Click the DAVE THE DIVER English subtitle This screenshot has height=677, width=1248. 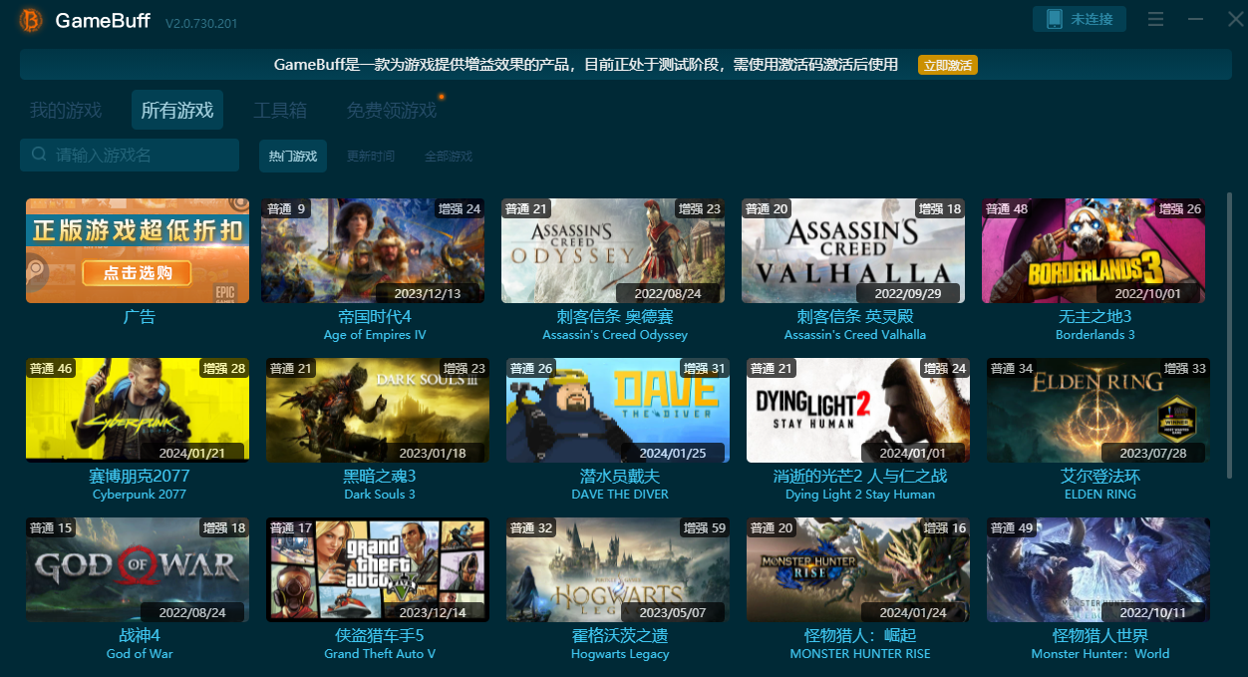pyautogui.click(x=620, y=495)
